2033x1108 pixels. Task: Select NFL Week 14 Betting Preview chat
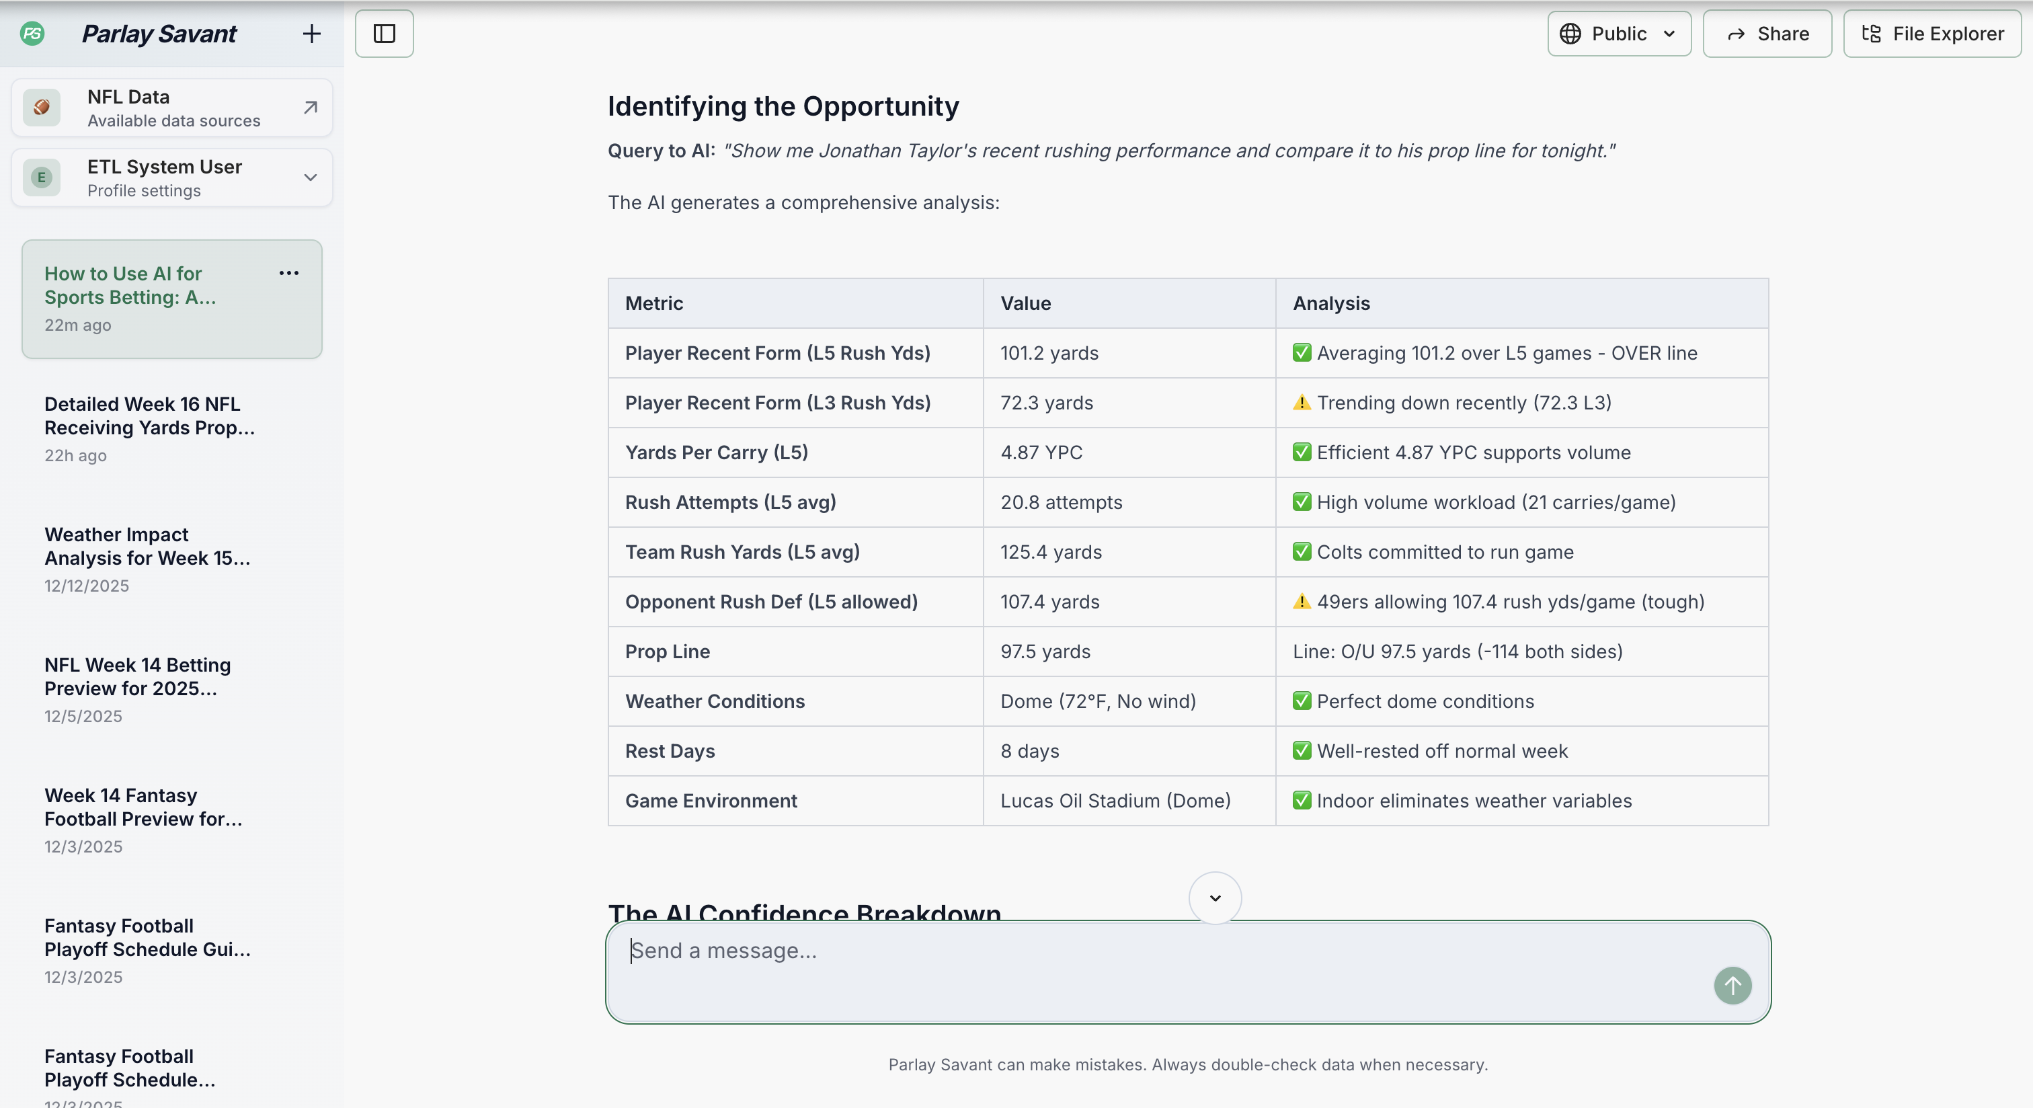click(172, 690)
